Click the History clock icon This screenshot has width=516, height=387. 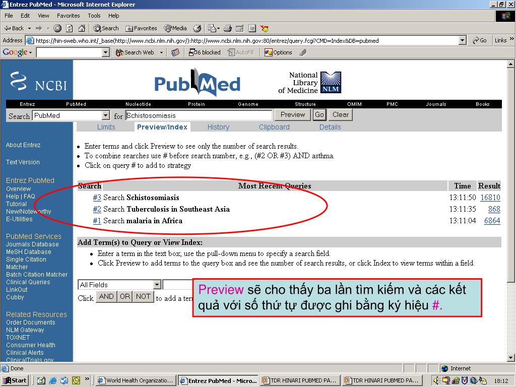(x=197, y=28)
